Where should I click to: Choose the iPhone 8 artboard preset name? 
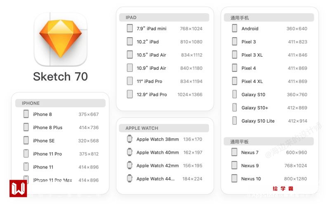42,114
